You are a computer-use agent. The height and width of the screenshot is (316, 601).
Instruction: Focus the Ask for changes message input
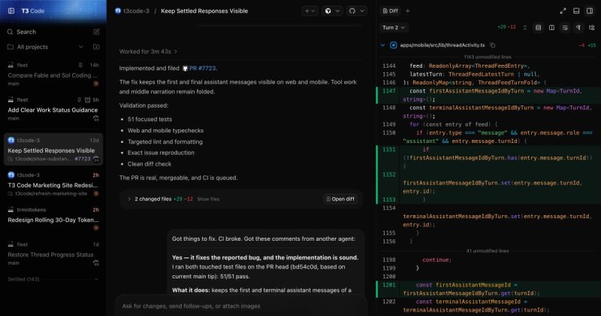pos(240,306)
